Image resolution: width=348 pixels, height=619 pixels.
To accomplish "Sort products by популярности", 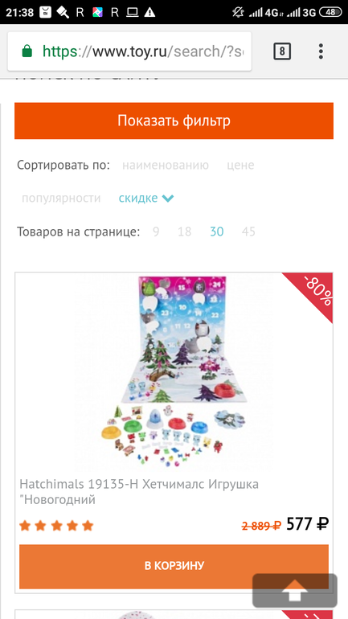I will pos(61,199).
